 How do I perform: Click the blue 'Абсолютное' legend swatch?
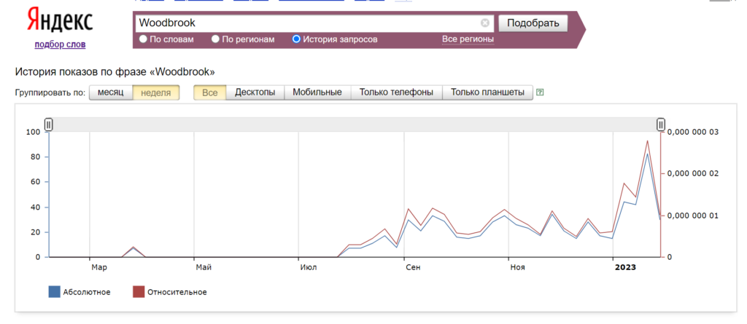[x=54, y=292]
